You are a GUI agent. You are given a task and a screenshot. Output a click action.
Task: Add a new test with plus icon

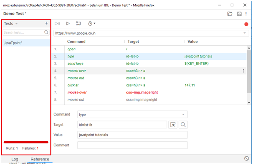(x=46, y=23)
